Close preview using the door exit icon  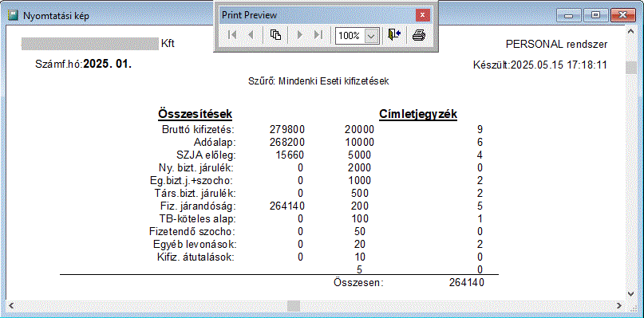pyautogui.click(x=394, y=35)
